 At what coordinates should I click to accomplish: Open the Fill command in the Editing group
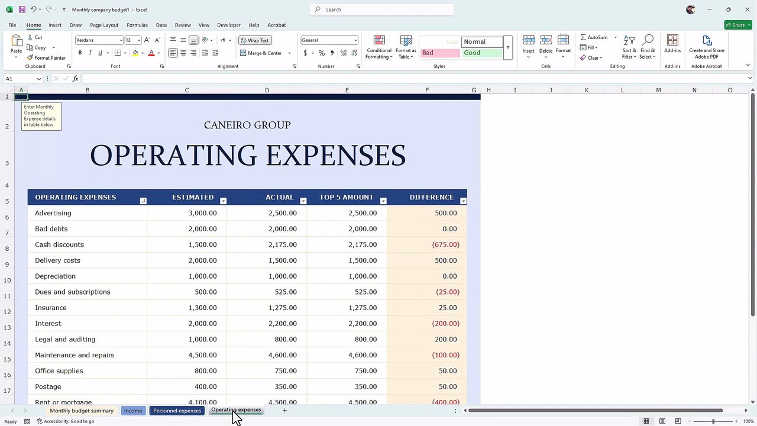pos(589,47)
